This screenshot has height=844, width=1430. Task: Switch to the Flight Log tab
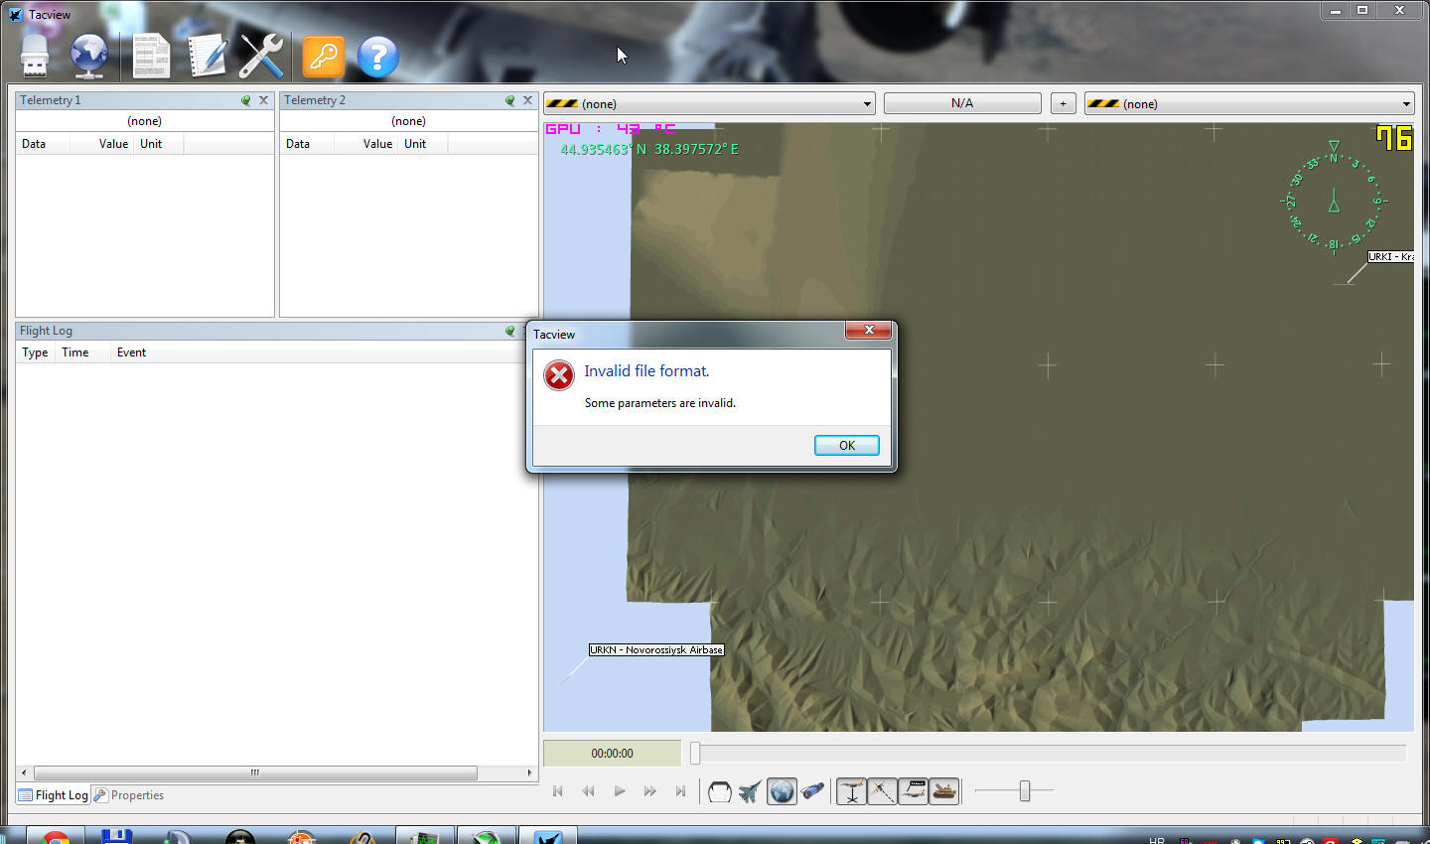[54, 795]
